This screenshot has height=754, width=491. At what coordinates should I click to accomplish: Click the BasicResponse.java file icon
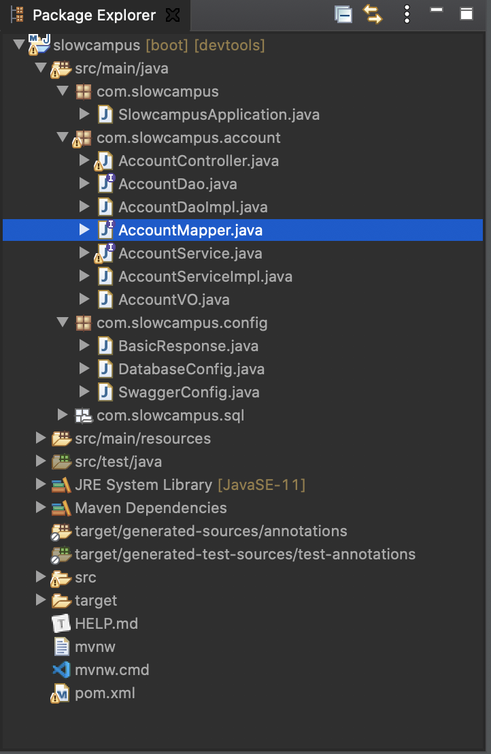[x=105, y=346]
